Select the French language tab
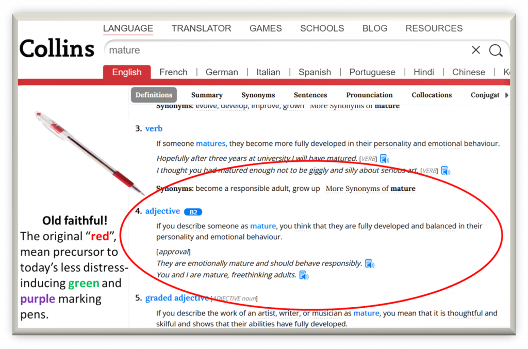Viewport: 528px width, 349px height. click(x=173, y=72)
